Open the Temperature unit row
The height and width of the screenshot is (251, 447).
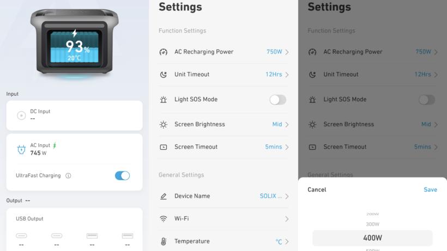tap(224, 241)
